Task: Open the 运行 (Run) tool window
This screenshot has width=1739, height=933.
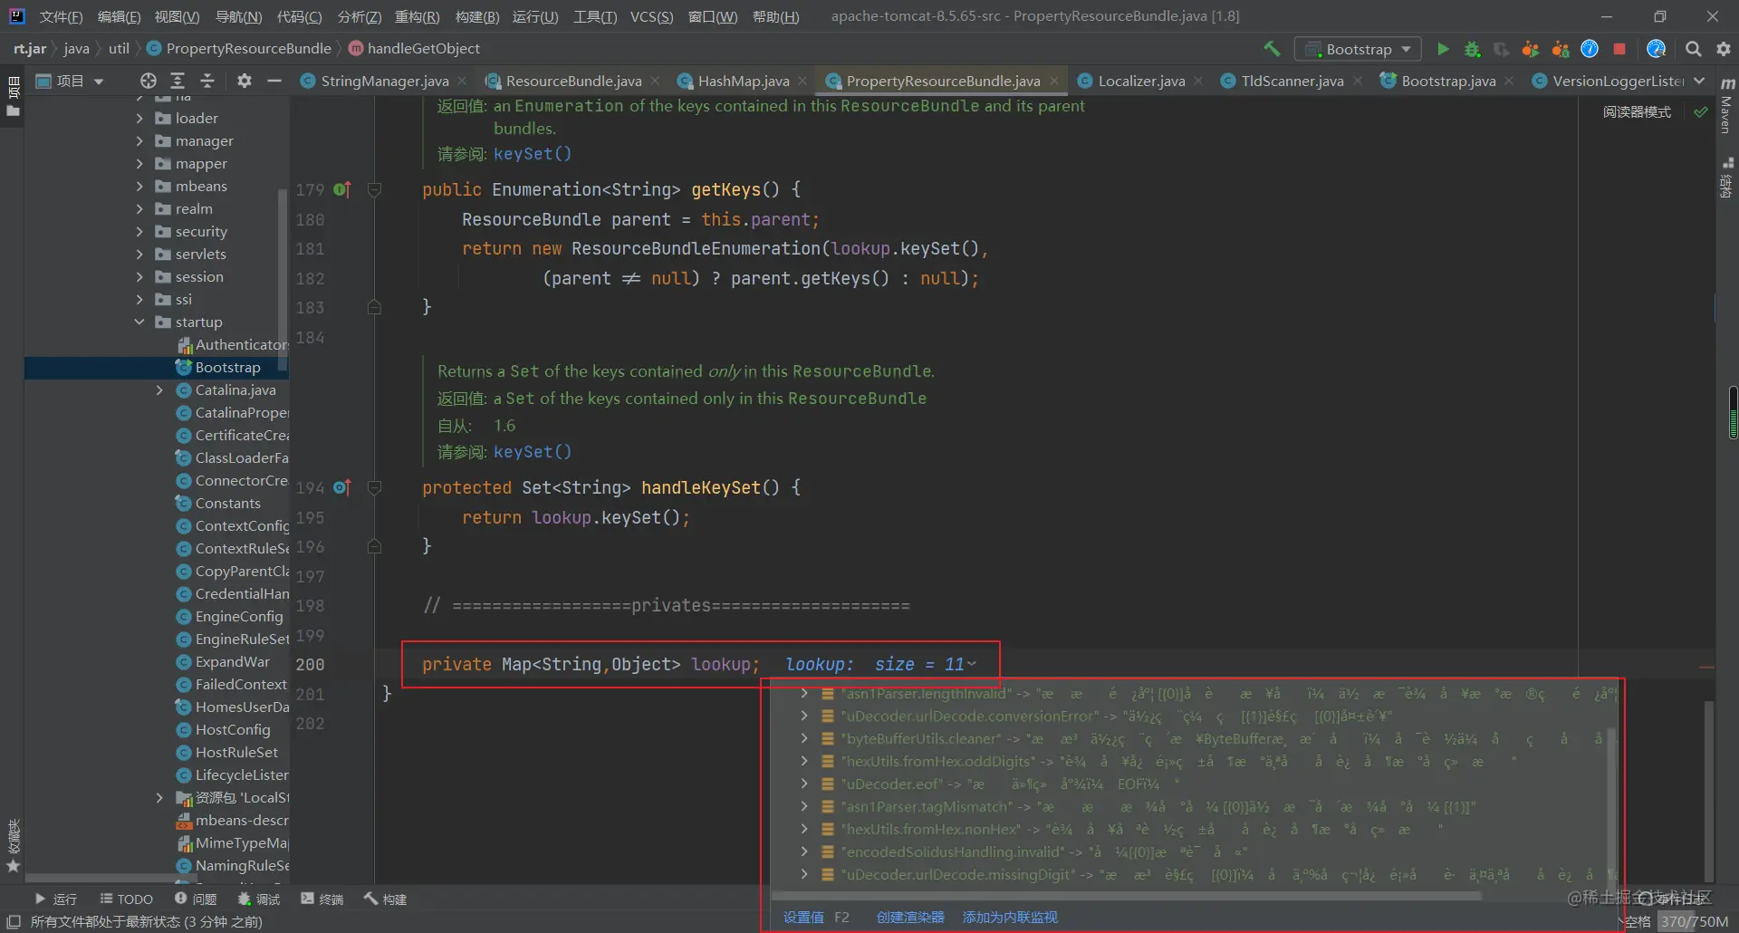Action: click(x=55, y=899)
